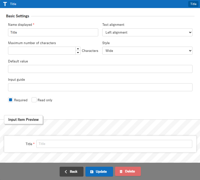
Task: Edit the Name displayed field
Action: [x=53, y=32]
